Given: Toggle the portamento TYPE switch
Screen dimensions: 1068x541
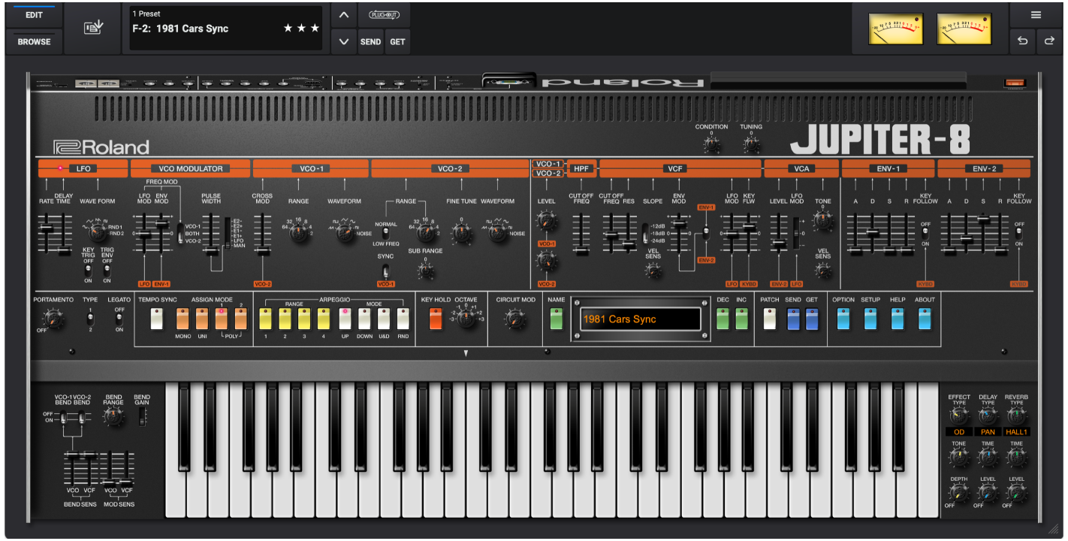Looking at the screenshot, I should tap(90, 319).
